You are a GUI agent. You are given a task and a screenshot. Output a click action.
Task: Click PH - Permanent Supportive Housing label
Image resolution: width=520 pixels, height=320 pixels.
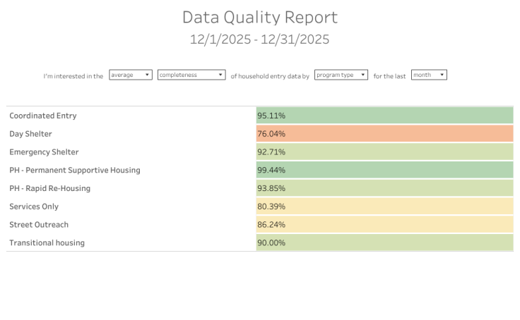point(75,171)
